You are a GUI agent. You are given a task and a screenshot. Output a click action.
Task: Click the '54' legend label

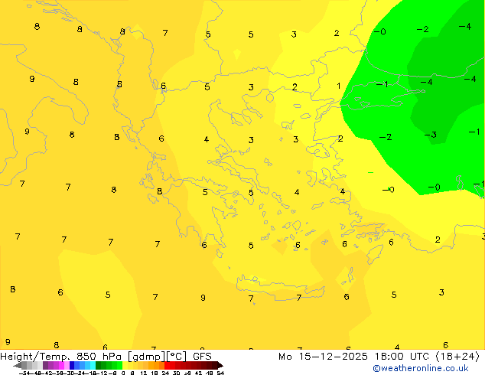click(220, 373)
